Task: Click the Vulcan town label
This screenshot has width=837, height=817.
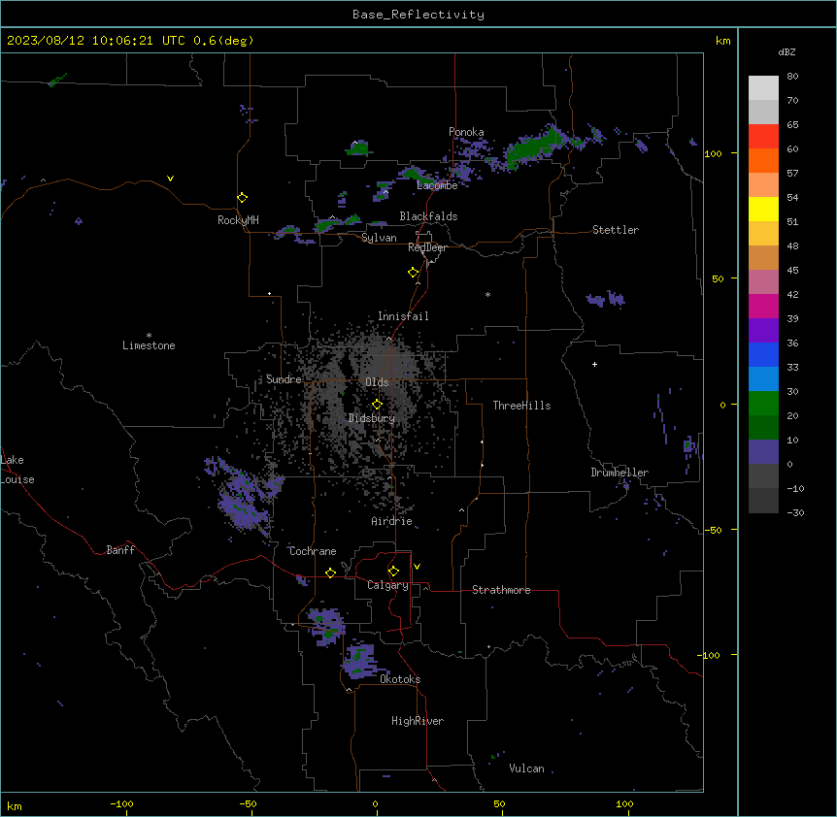Action: (x=526, y=768)
